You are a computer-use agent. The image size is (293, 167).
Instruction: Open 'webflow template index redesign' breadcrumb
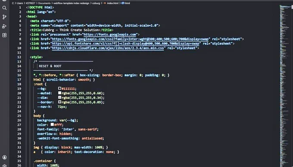pyautogui.click(x=72, y=3)
